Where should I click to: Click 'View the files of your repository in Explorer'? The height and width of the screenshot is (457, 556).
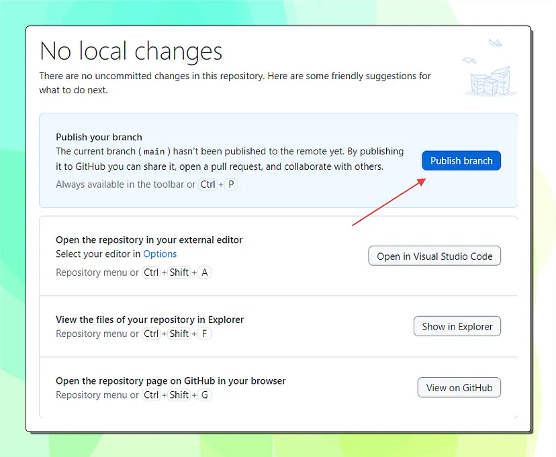pos(150,319)
